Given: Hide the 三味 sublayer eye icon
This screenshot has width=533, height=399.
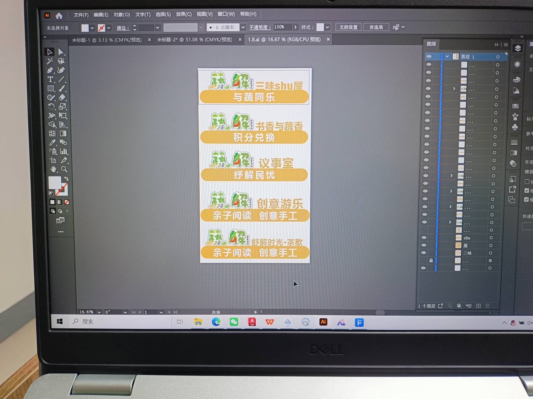Looking at the screenshot, I should tap(423, 253).
